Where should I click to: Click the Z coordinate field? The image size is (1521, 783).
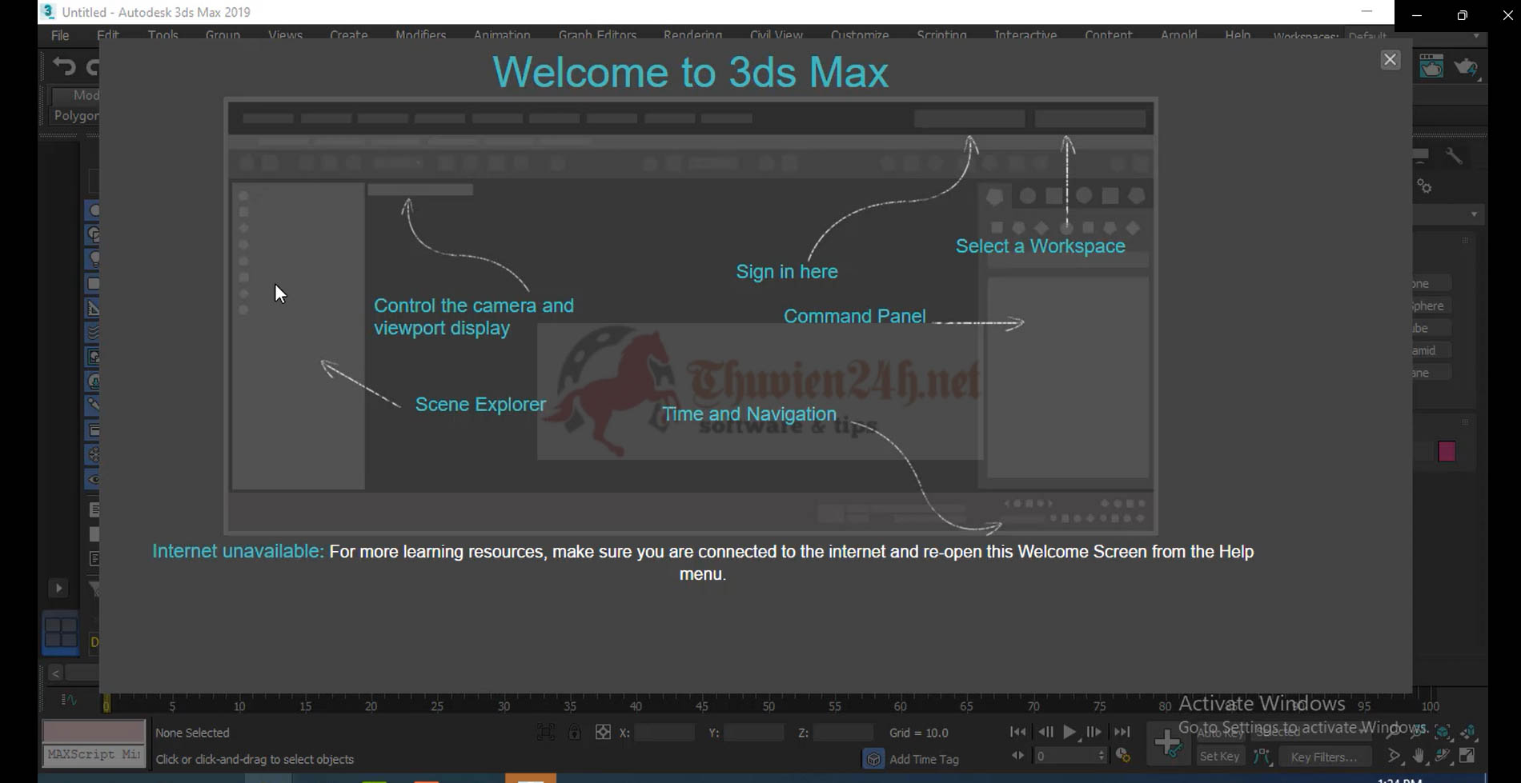[843, 732]
